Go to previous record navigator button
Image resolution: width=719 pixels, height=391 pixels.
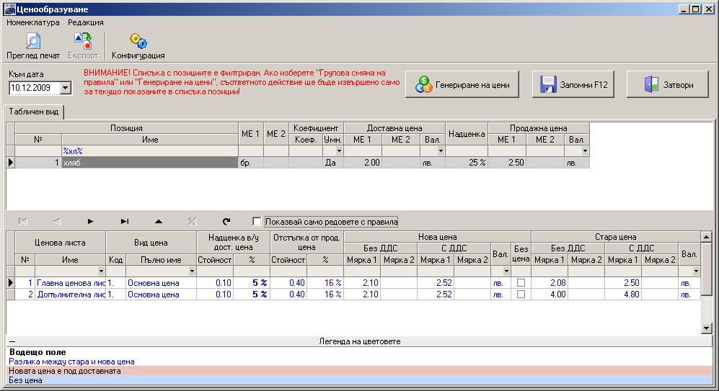coord(56,222)
